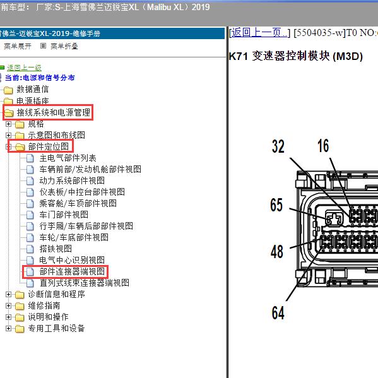
Task: Click the 示意图和布线图 folder icon
Action: (x=20, y=136)
